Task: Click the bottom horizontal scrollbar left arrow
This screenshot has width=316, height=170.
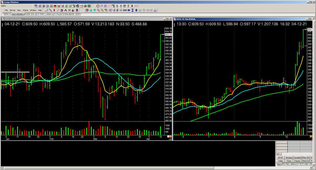Action: [3, 168]
